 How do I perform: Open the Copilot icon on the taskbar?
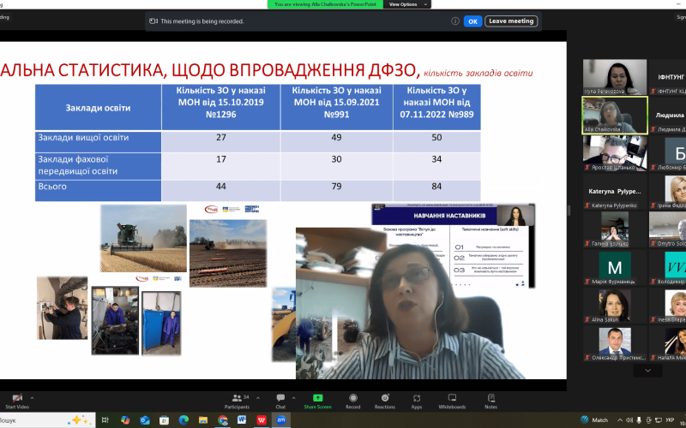(125, 420)
